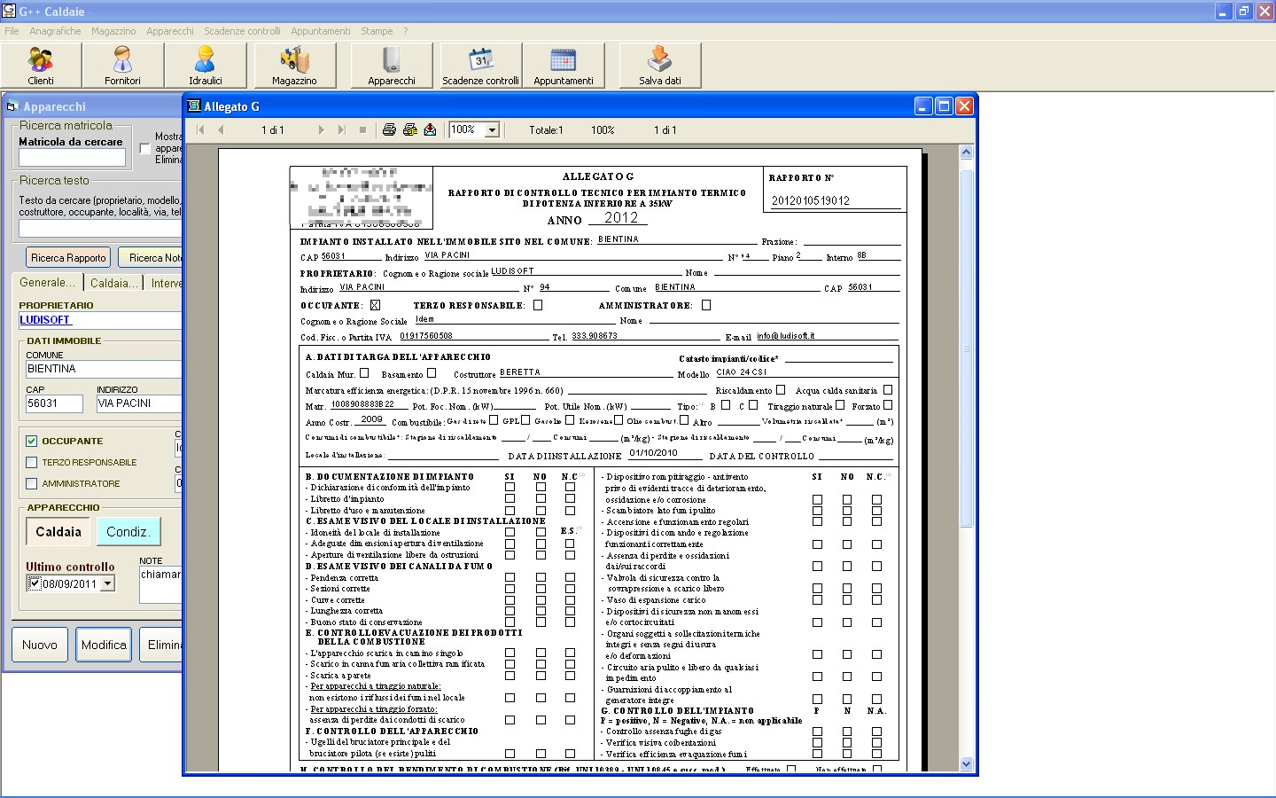
Task: Toggle the Ultimo controllo date checkbox
Action: click(35, 583)
